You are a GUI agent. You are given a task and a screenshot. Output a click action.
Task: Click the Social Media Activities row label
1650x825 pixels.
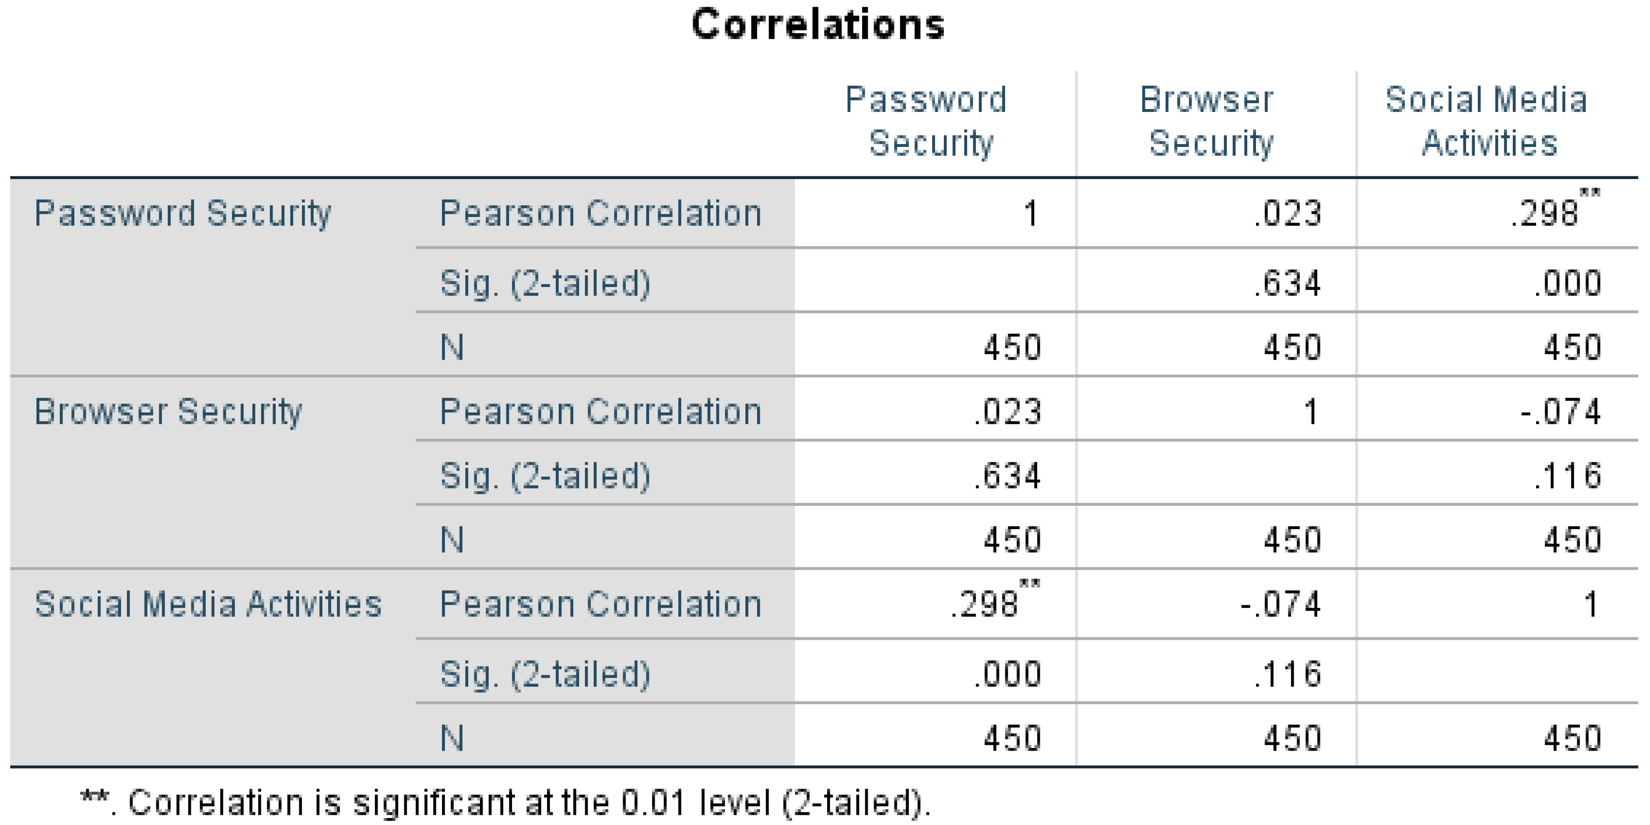coord(208,604)
